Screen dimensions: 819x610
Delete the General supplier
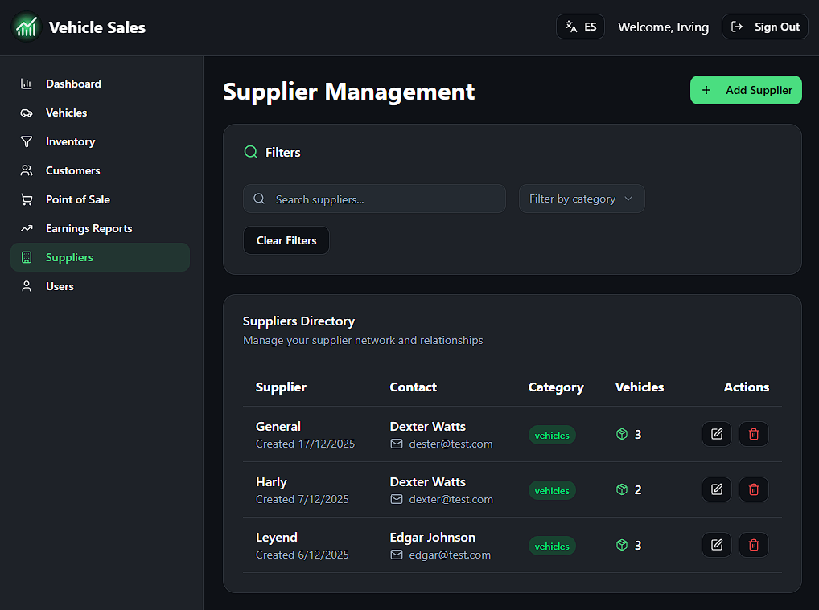754,434
